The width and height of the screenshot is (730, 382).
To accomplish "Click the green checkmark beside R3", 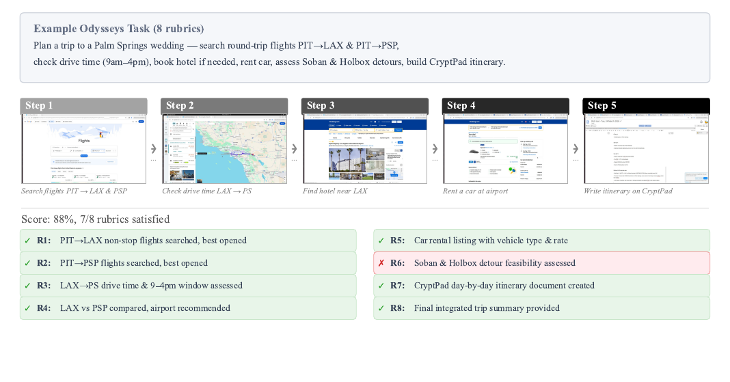I will click(x=27, y=286).
